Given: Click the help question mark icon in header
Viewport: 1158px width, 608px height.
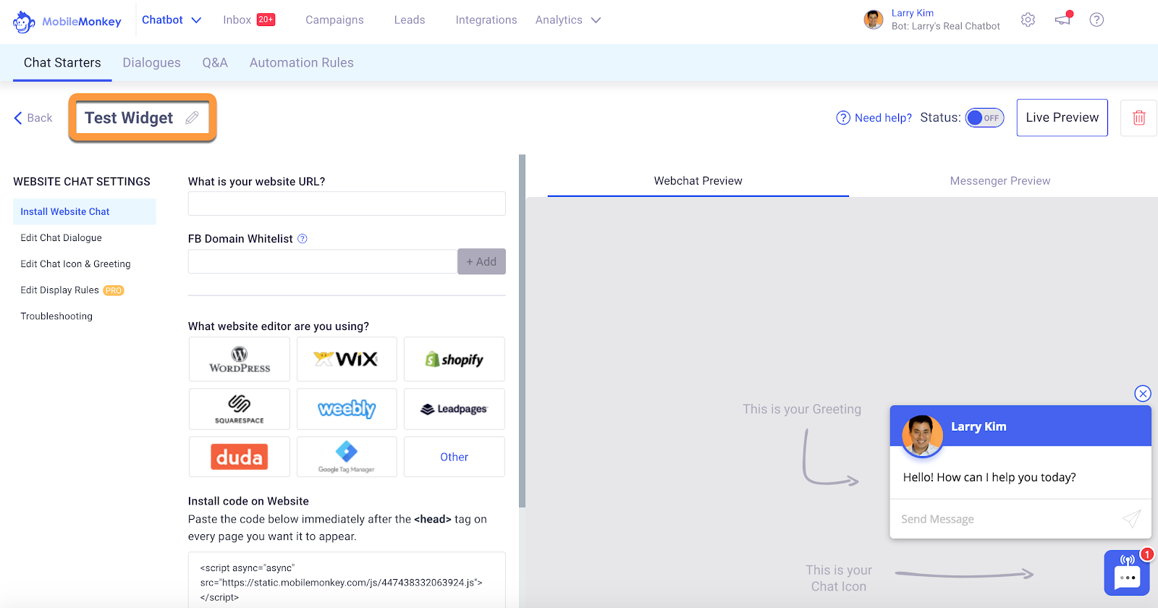Looking at the screenshot, I should (1096, 20).
